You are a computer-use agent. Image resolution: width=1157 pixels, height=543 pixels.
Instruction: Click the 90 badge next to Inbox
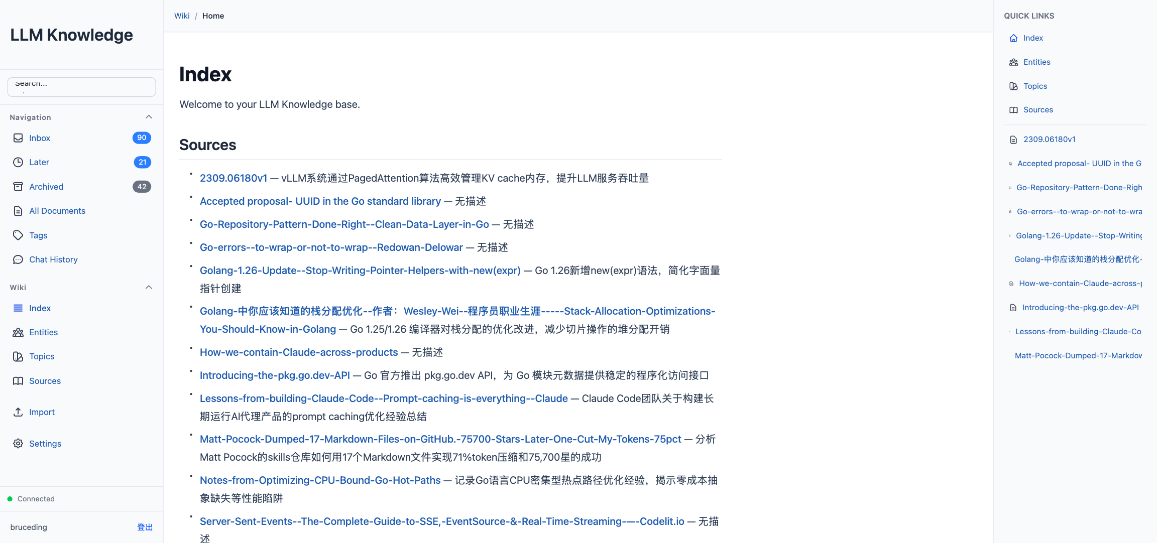[142, 138]
